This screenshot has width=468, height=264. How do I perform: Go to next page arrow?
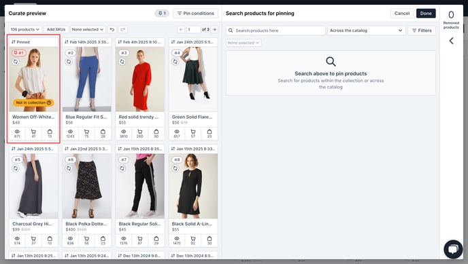tap(214, 29)
